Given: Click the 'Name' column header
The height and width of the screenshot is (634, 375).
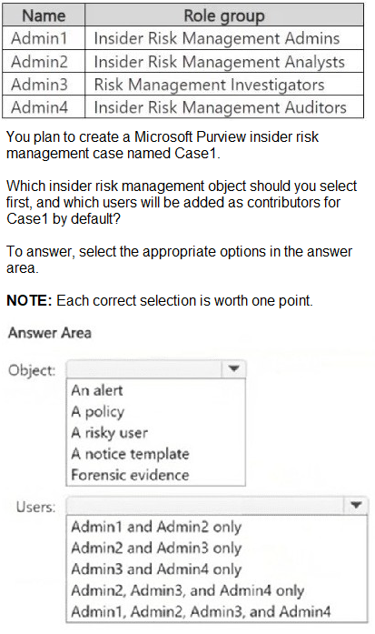Looking at the screenshot, I should click(x=44, y=15).
